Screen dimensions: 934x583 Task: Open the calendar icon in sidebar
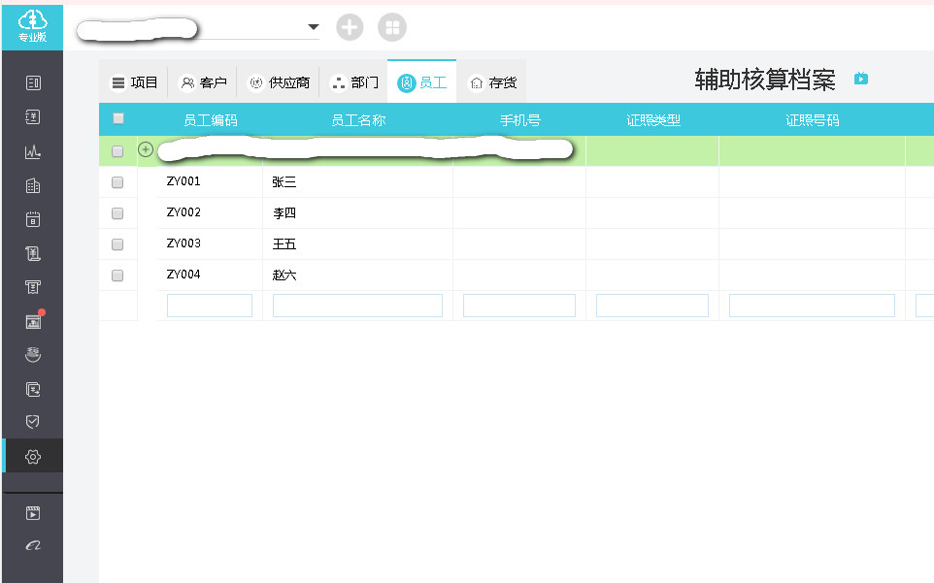(33, 219)
